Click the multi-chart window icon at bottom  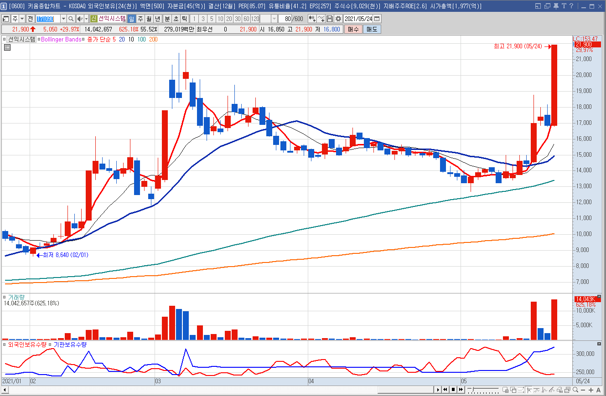point(506,390)
